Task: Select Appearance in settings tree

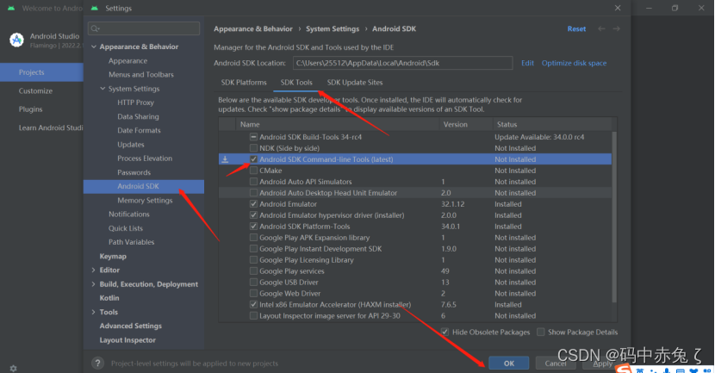Action: click(127, 60)
